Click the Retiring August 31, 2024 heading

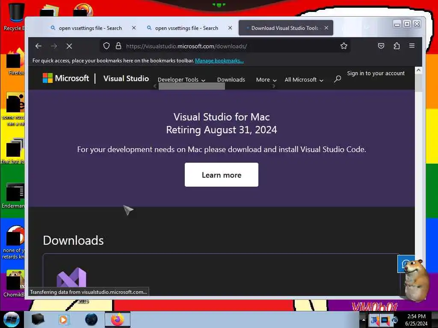coord(222,130)
